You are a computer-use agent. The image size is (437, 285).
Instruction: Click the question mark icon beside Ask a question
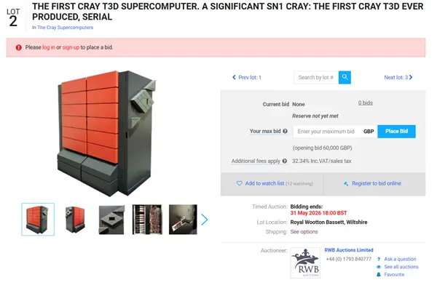[x=379, y=259]
